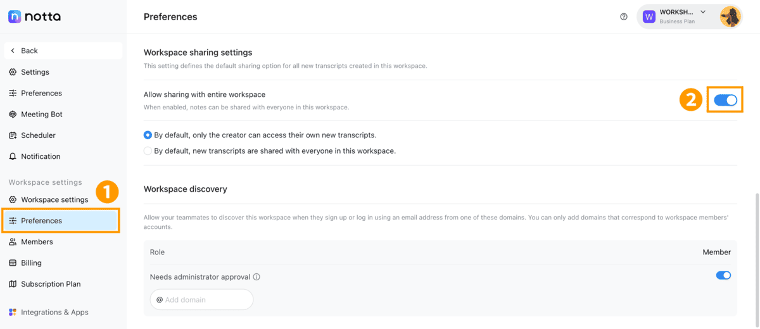Click the Billing card icon
Screen dimensions: 760x329
click(13, 263)
